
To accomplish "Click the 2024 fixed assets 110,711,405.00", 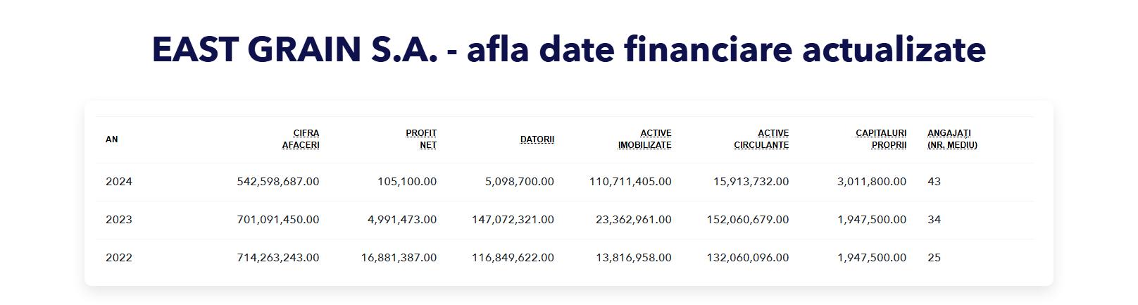I will 630,182.
